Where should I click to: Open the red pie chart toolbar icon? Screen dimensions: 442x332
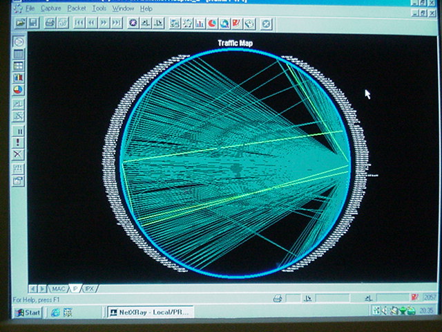212,24
